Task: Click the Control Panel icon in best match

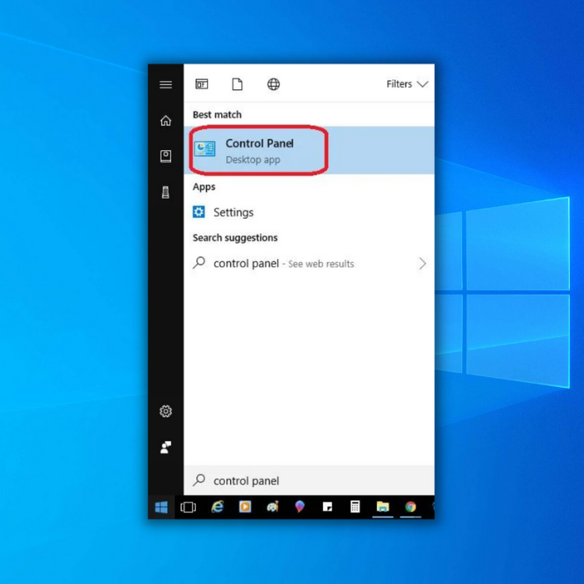Action: point(205,149)
